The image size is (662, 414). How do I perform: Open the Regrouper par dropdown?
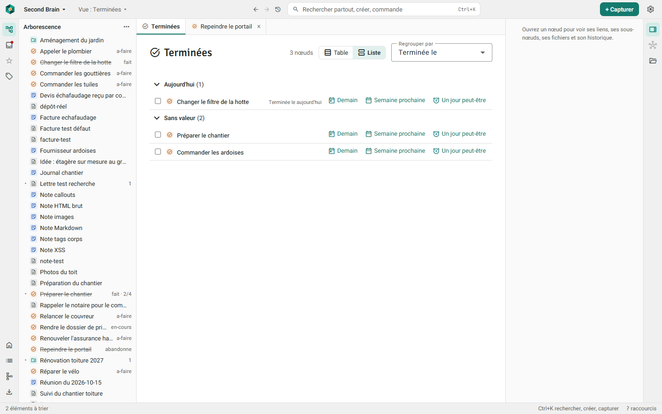(x=441, y=52)
